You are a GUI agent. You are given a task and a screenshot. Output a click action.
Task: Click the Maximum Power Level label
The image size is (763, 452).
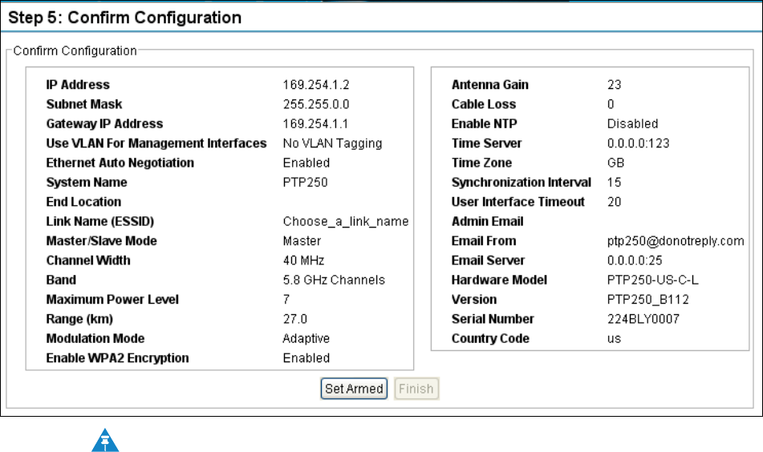[112, 300]
